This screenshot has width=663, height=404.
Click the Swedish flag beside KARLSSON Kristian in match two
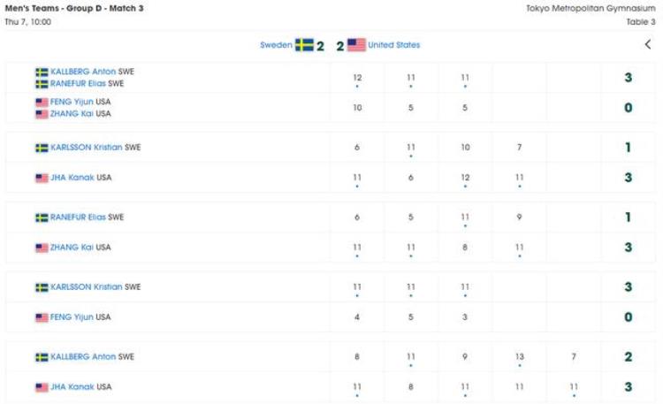tap(42, 148)
